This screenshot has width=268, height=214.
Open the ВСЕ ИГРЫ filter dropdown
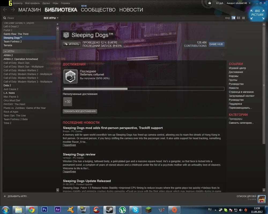click(x=51, y=18)
